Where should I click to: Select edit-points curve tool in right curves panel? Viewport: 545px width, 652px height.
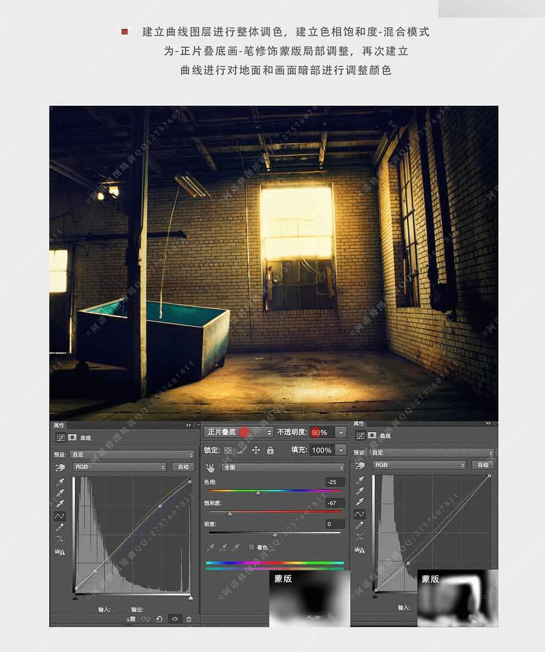click(x=359, y=514)
